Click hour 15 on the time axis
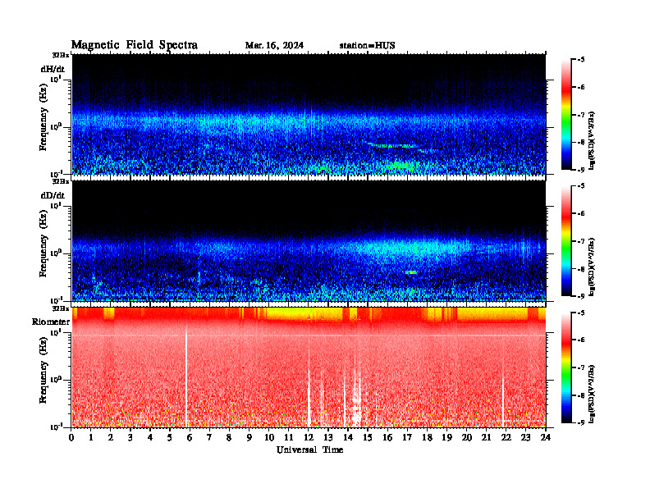Screen dimensions: 650x502 368,437
